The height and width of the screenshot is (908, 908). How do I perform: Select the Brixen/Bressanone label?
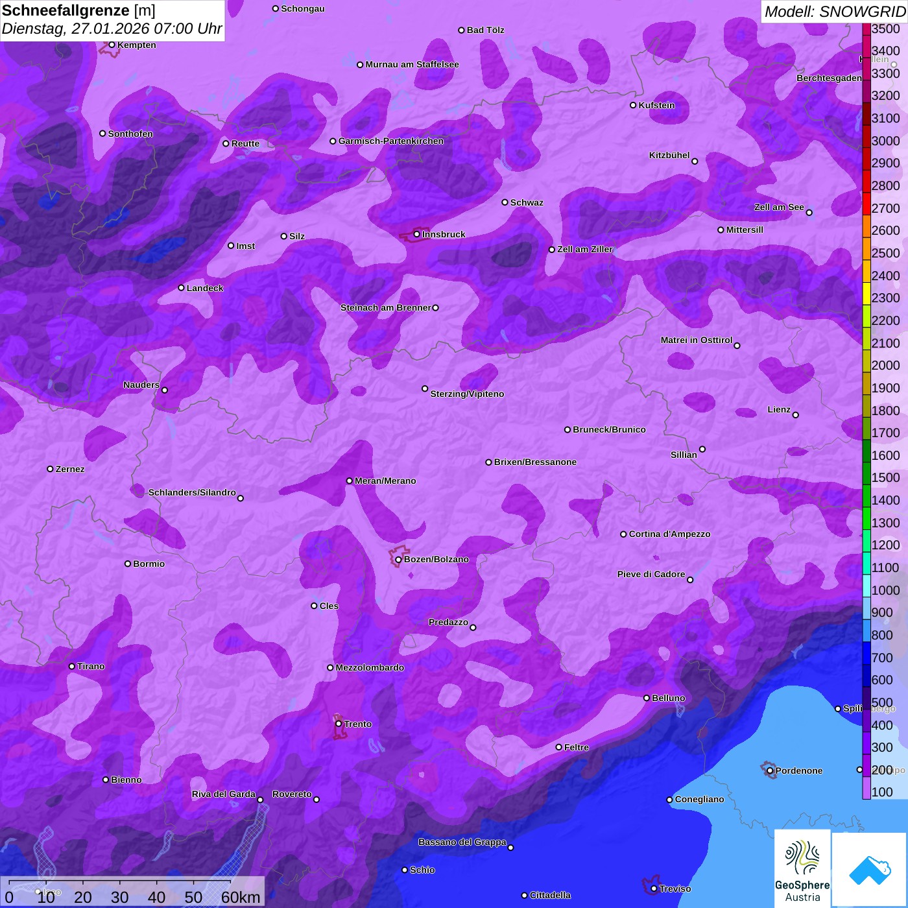535,462
